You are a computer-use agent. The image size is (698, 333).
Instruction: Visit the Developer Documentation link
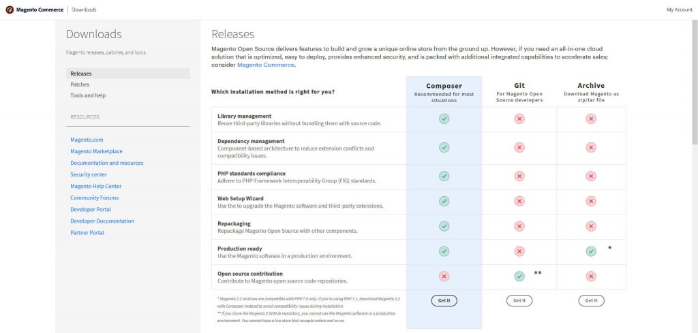102,221
